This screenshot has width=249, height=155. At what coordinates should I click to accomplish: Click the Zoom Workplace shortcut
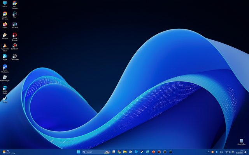click(5, 67)
